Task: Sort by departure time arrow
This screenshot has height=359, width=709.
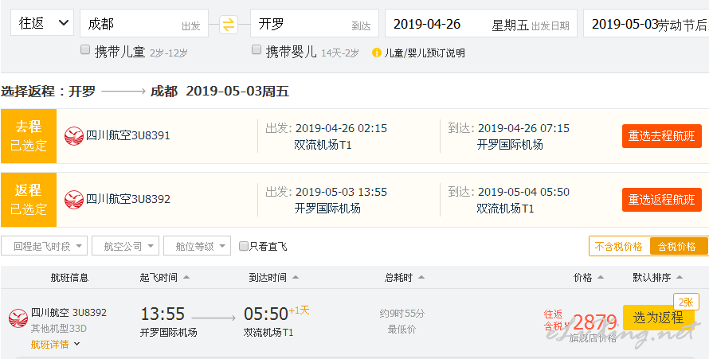Action: [186, 277]
